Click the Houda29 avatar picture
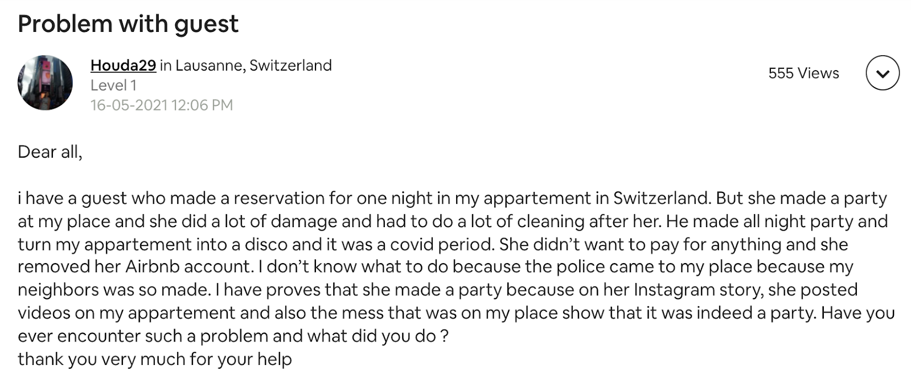The height and width of the screenshot is (386, 911). pos(46,83)
